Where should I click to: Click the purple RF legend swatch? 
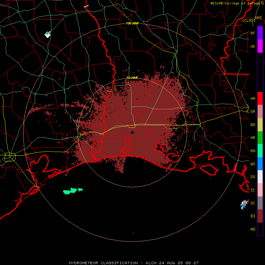(x=260, y=33)
